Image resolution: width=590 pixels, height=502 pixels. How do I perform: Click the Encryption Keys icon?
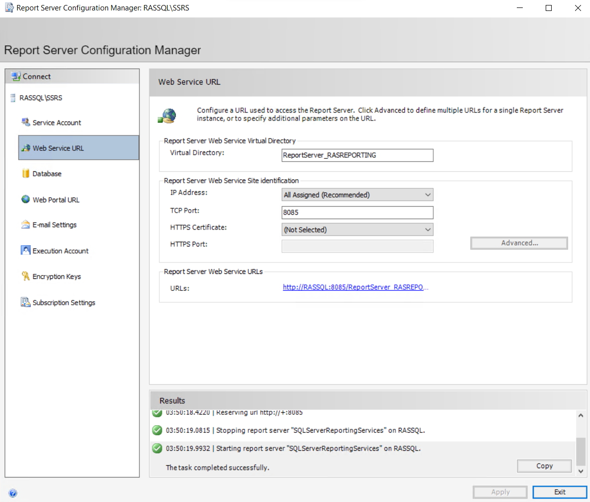[26, 276]
